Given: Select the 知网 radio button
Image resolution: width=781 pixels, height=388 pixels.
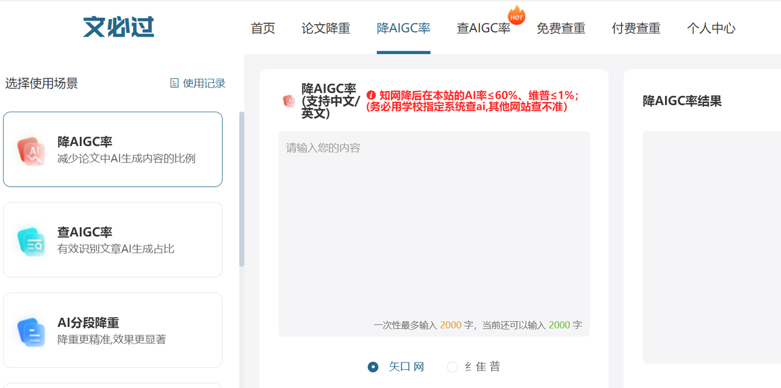Looking at the screenshot, I should pyautogui.click(x=373, y=367).
